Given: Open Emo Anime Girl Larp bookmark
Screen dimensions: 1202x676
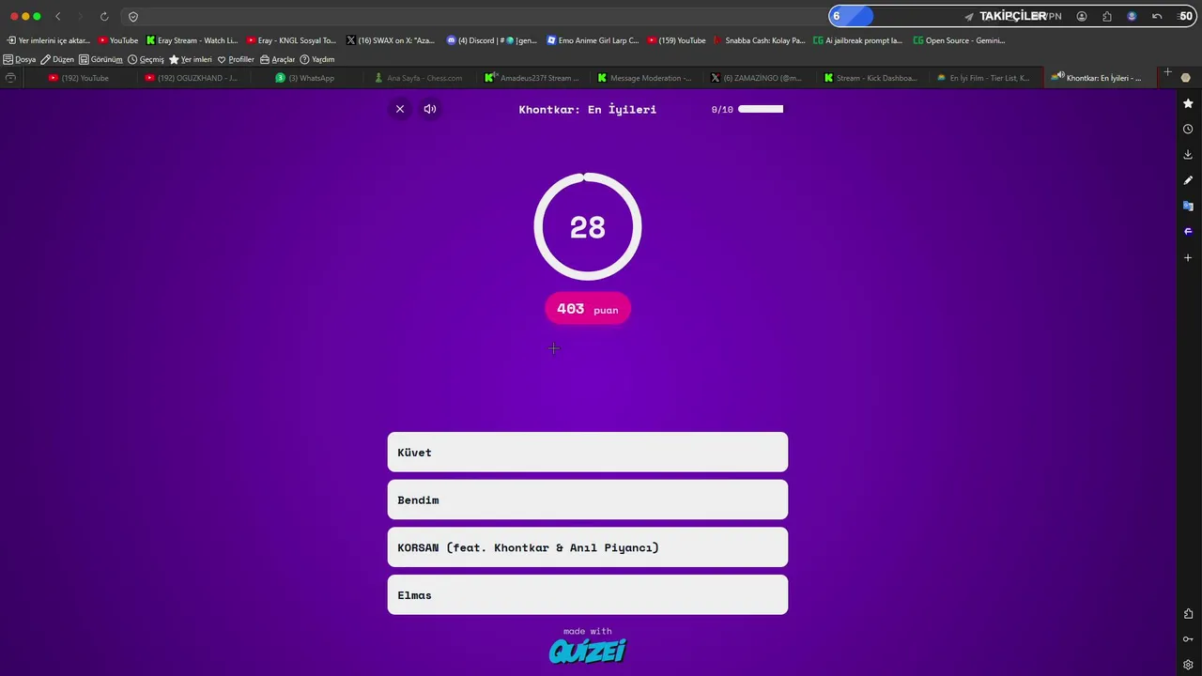Looking at the screenshot, I should coord(593,40).
